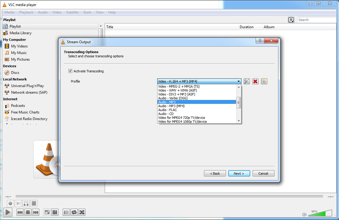Open the Audio menu
This screenshot has width=339, height=220.
click(43, 12)
